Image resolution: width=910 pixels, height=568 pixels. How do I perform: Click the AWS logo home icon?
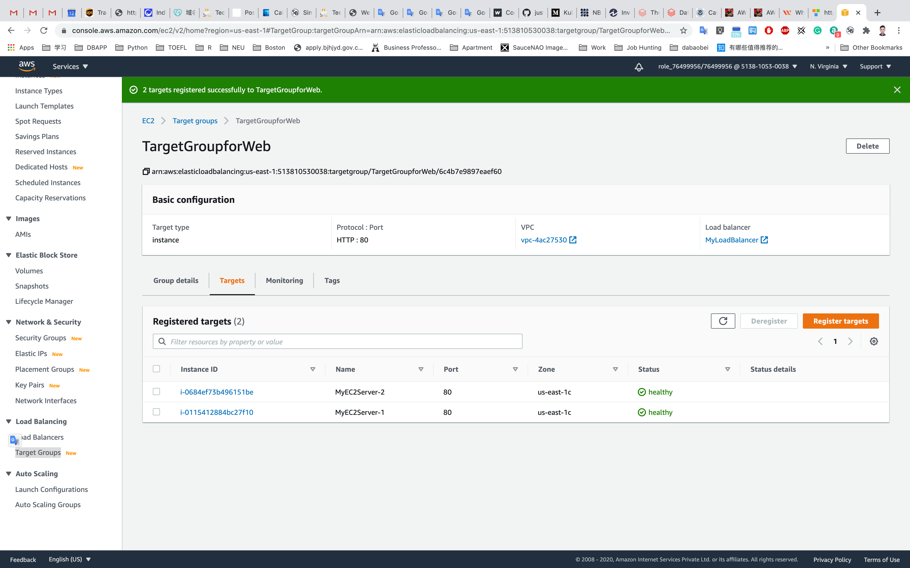coord(27,66)
